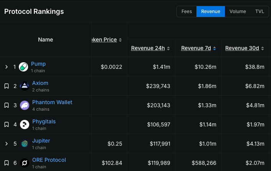Click Jupiter 24h revenue $117,991

160,144
